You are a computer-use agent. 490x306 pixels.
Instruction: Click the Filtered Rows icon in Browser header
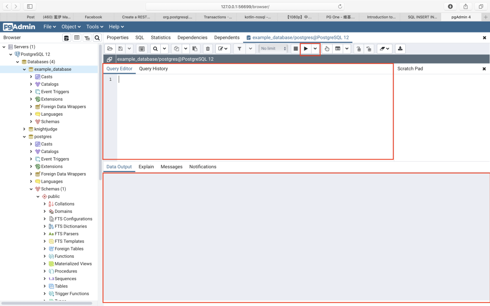pos(87,38)
